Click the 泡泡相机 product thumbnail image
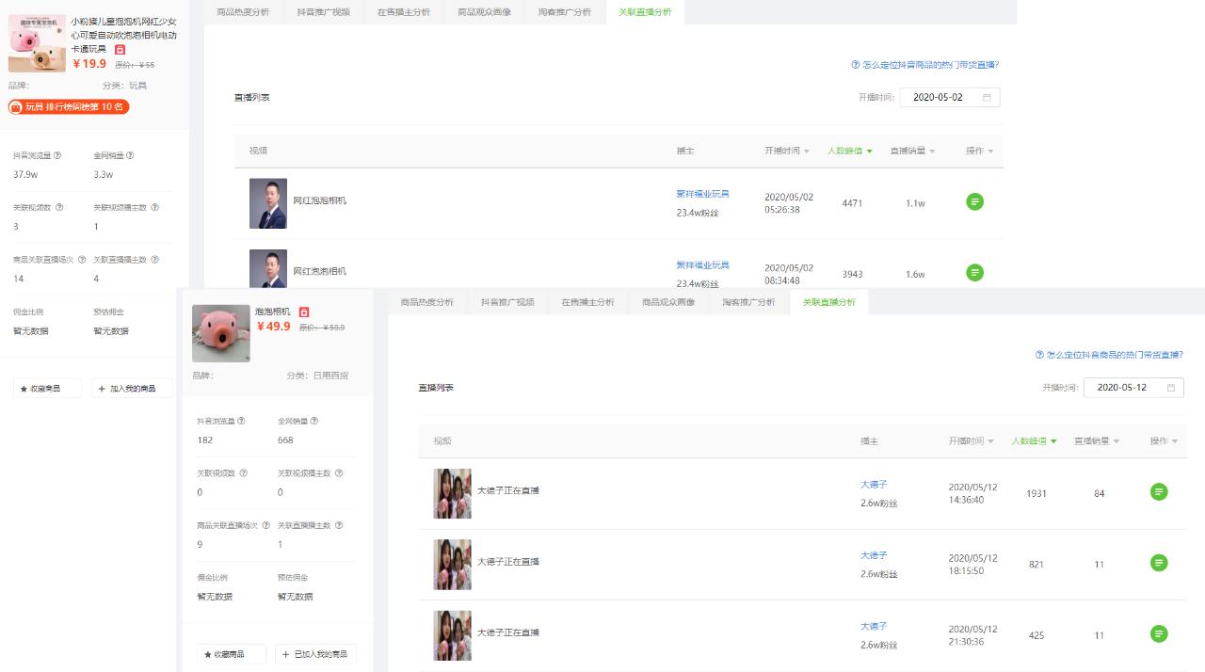1205x672 pixels. [x=220, y=333]
